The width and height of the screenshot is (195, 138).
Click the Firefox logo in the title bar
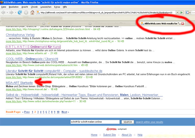pyautogui.click(x=2, y=2)
